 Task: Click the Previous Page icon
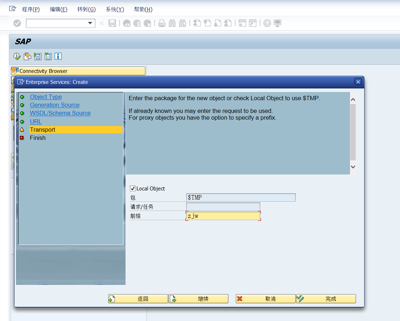pos(207,23)
